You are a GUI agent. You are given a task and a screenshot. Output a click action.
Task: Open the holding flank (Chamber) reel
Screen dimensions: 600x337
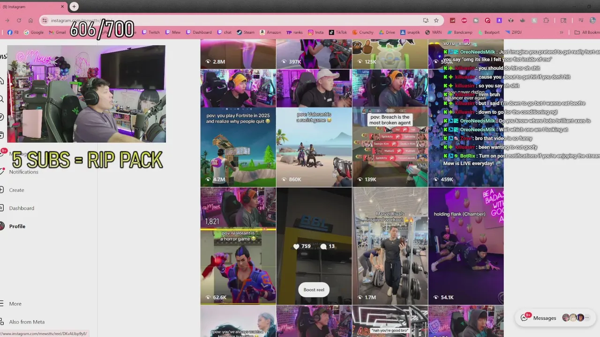pyautogui.click(x=466, y=246)
